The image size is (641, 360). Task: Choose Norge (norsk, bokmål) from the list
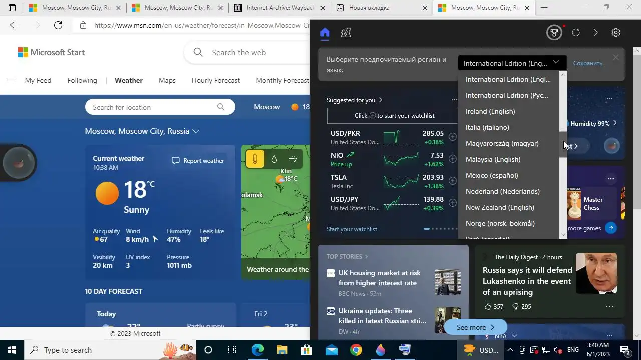508,223
